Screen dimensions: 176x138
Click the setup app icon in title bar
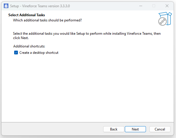point(6,6)
